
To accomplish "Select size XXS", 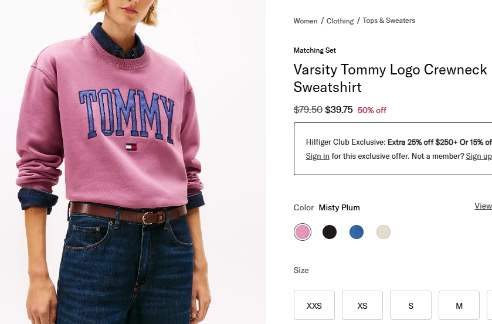I will point(314,305).
